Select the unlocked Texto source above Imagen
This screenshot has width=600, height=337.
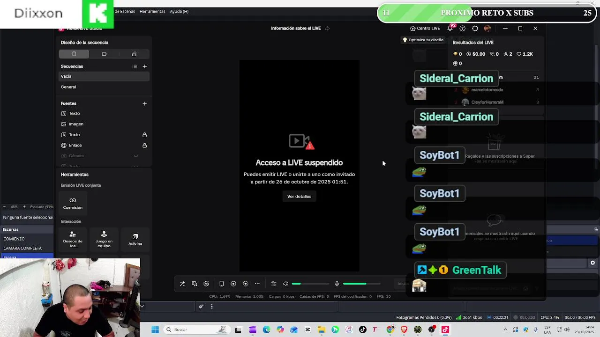104,113
